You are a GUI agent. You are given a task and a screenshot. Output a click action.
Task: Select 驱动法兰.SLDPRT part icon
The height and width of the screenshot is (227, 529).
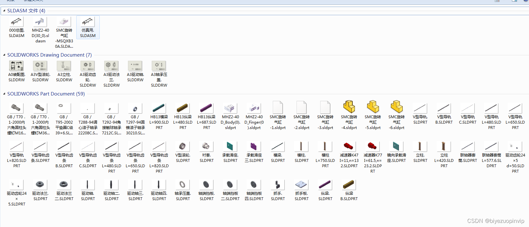(40, 184)
